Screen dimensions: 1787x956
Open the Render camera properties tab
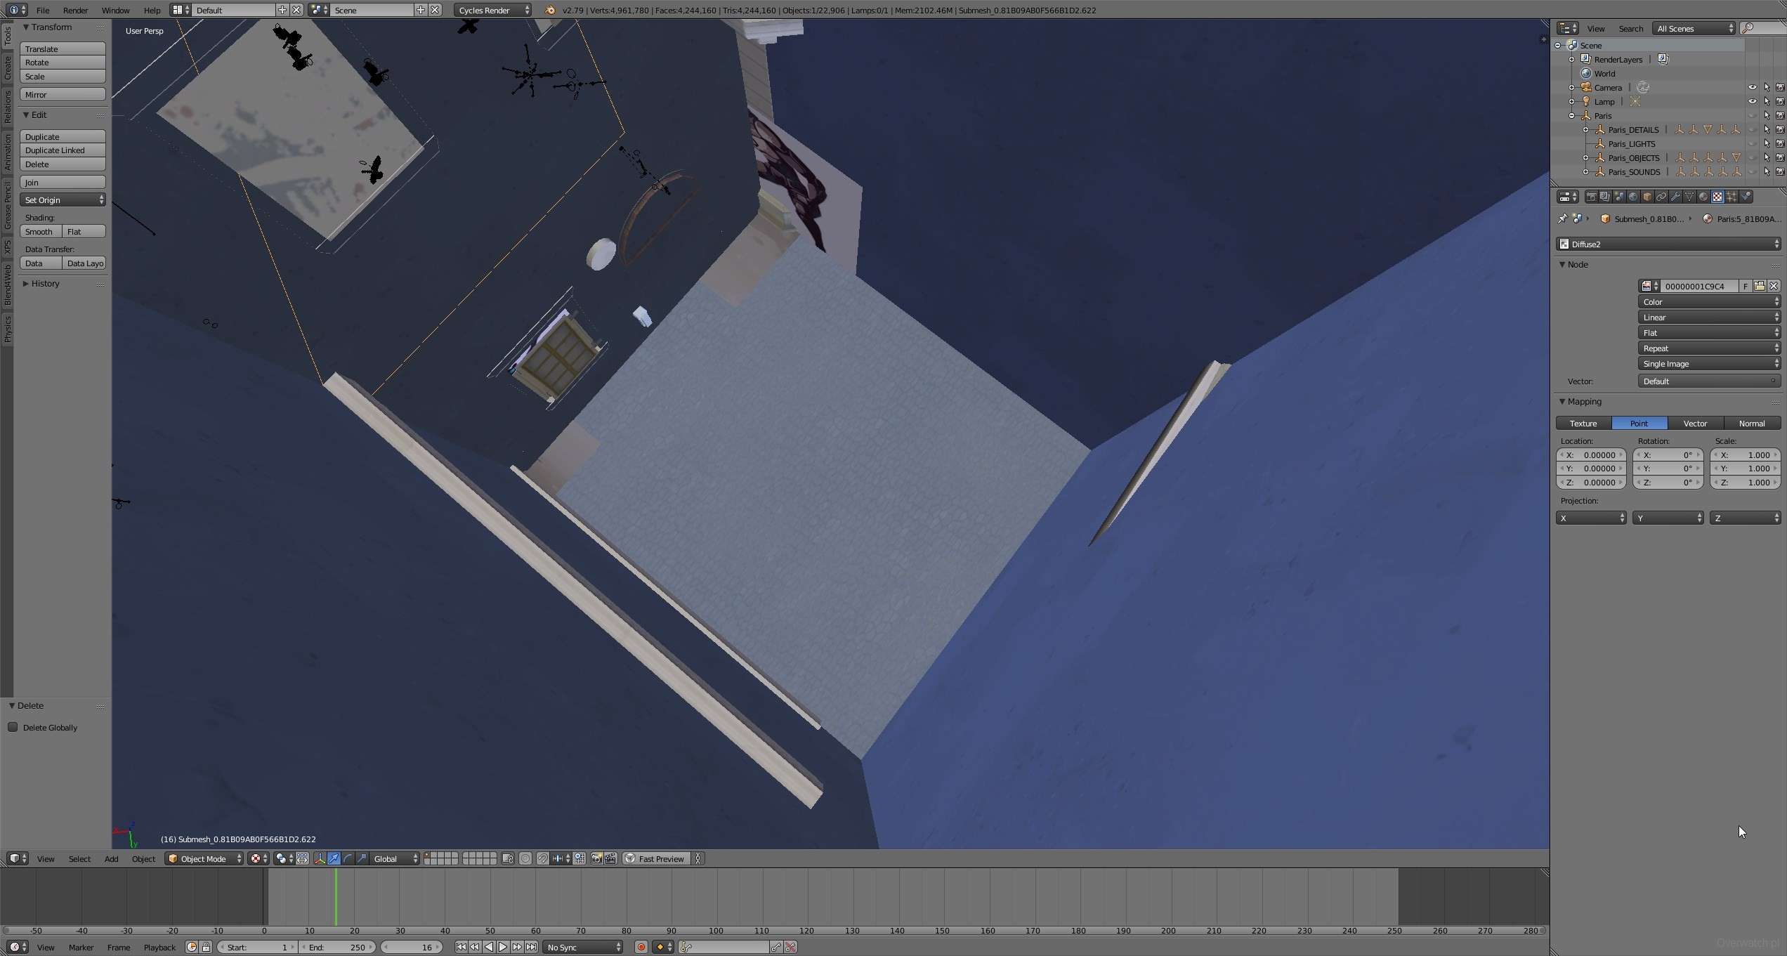(x=1591, y=197)
